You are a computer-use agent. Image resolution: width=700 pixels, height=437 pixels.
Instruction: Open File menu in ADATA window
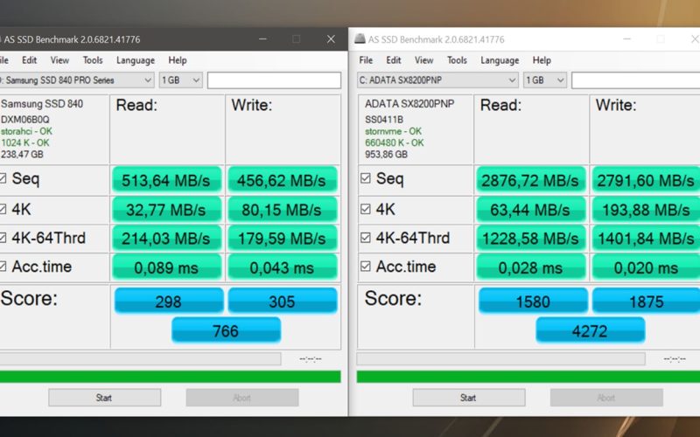[366, 60]
